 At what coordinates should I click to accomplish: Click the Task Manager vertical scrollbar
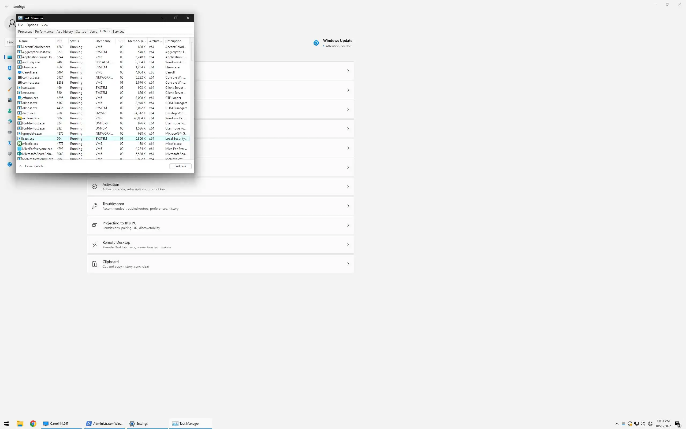(192, 51)
